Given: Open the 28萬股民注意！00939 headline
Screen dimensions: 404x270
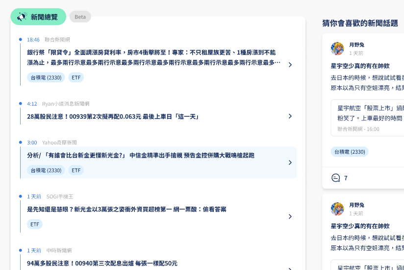Looking at the screenshot, I should [x=113, y=116].
